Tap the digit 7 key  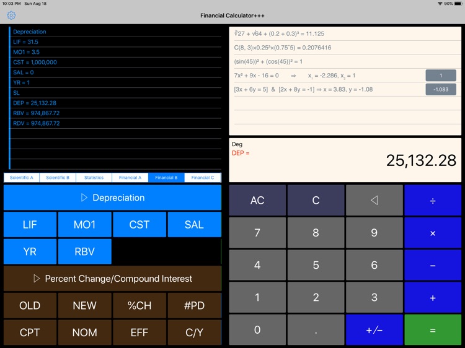(257, 233)
